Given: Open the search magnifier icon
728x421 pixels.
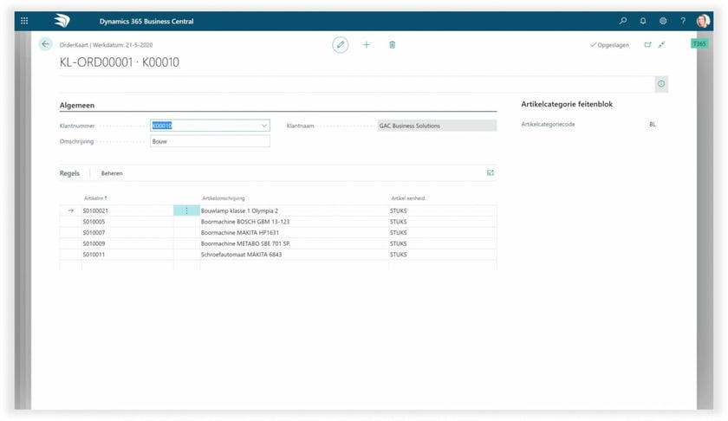Looking at the screenshot, I should pyautogui.click(x=622, y=21).
